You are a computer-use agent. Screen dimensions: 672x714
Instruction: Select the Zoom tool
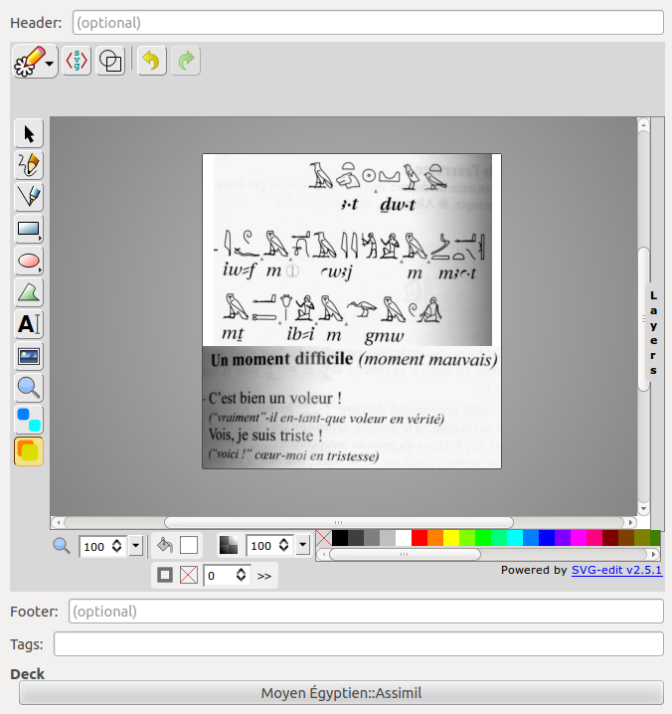tap(29, 388)
